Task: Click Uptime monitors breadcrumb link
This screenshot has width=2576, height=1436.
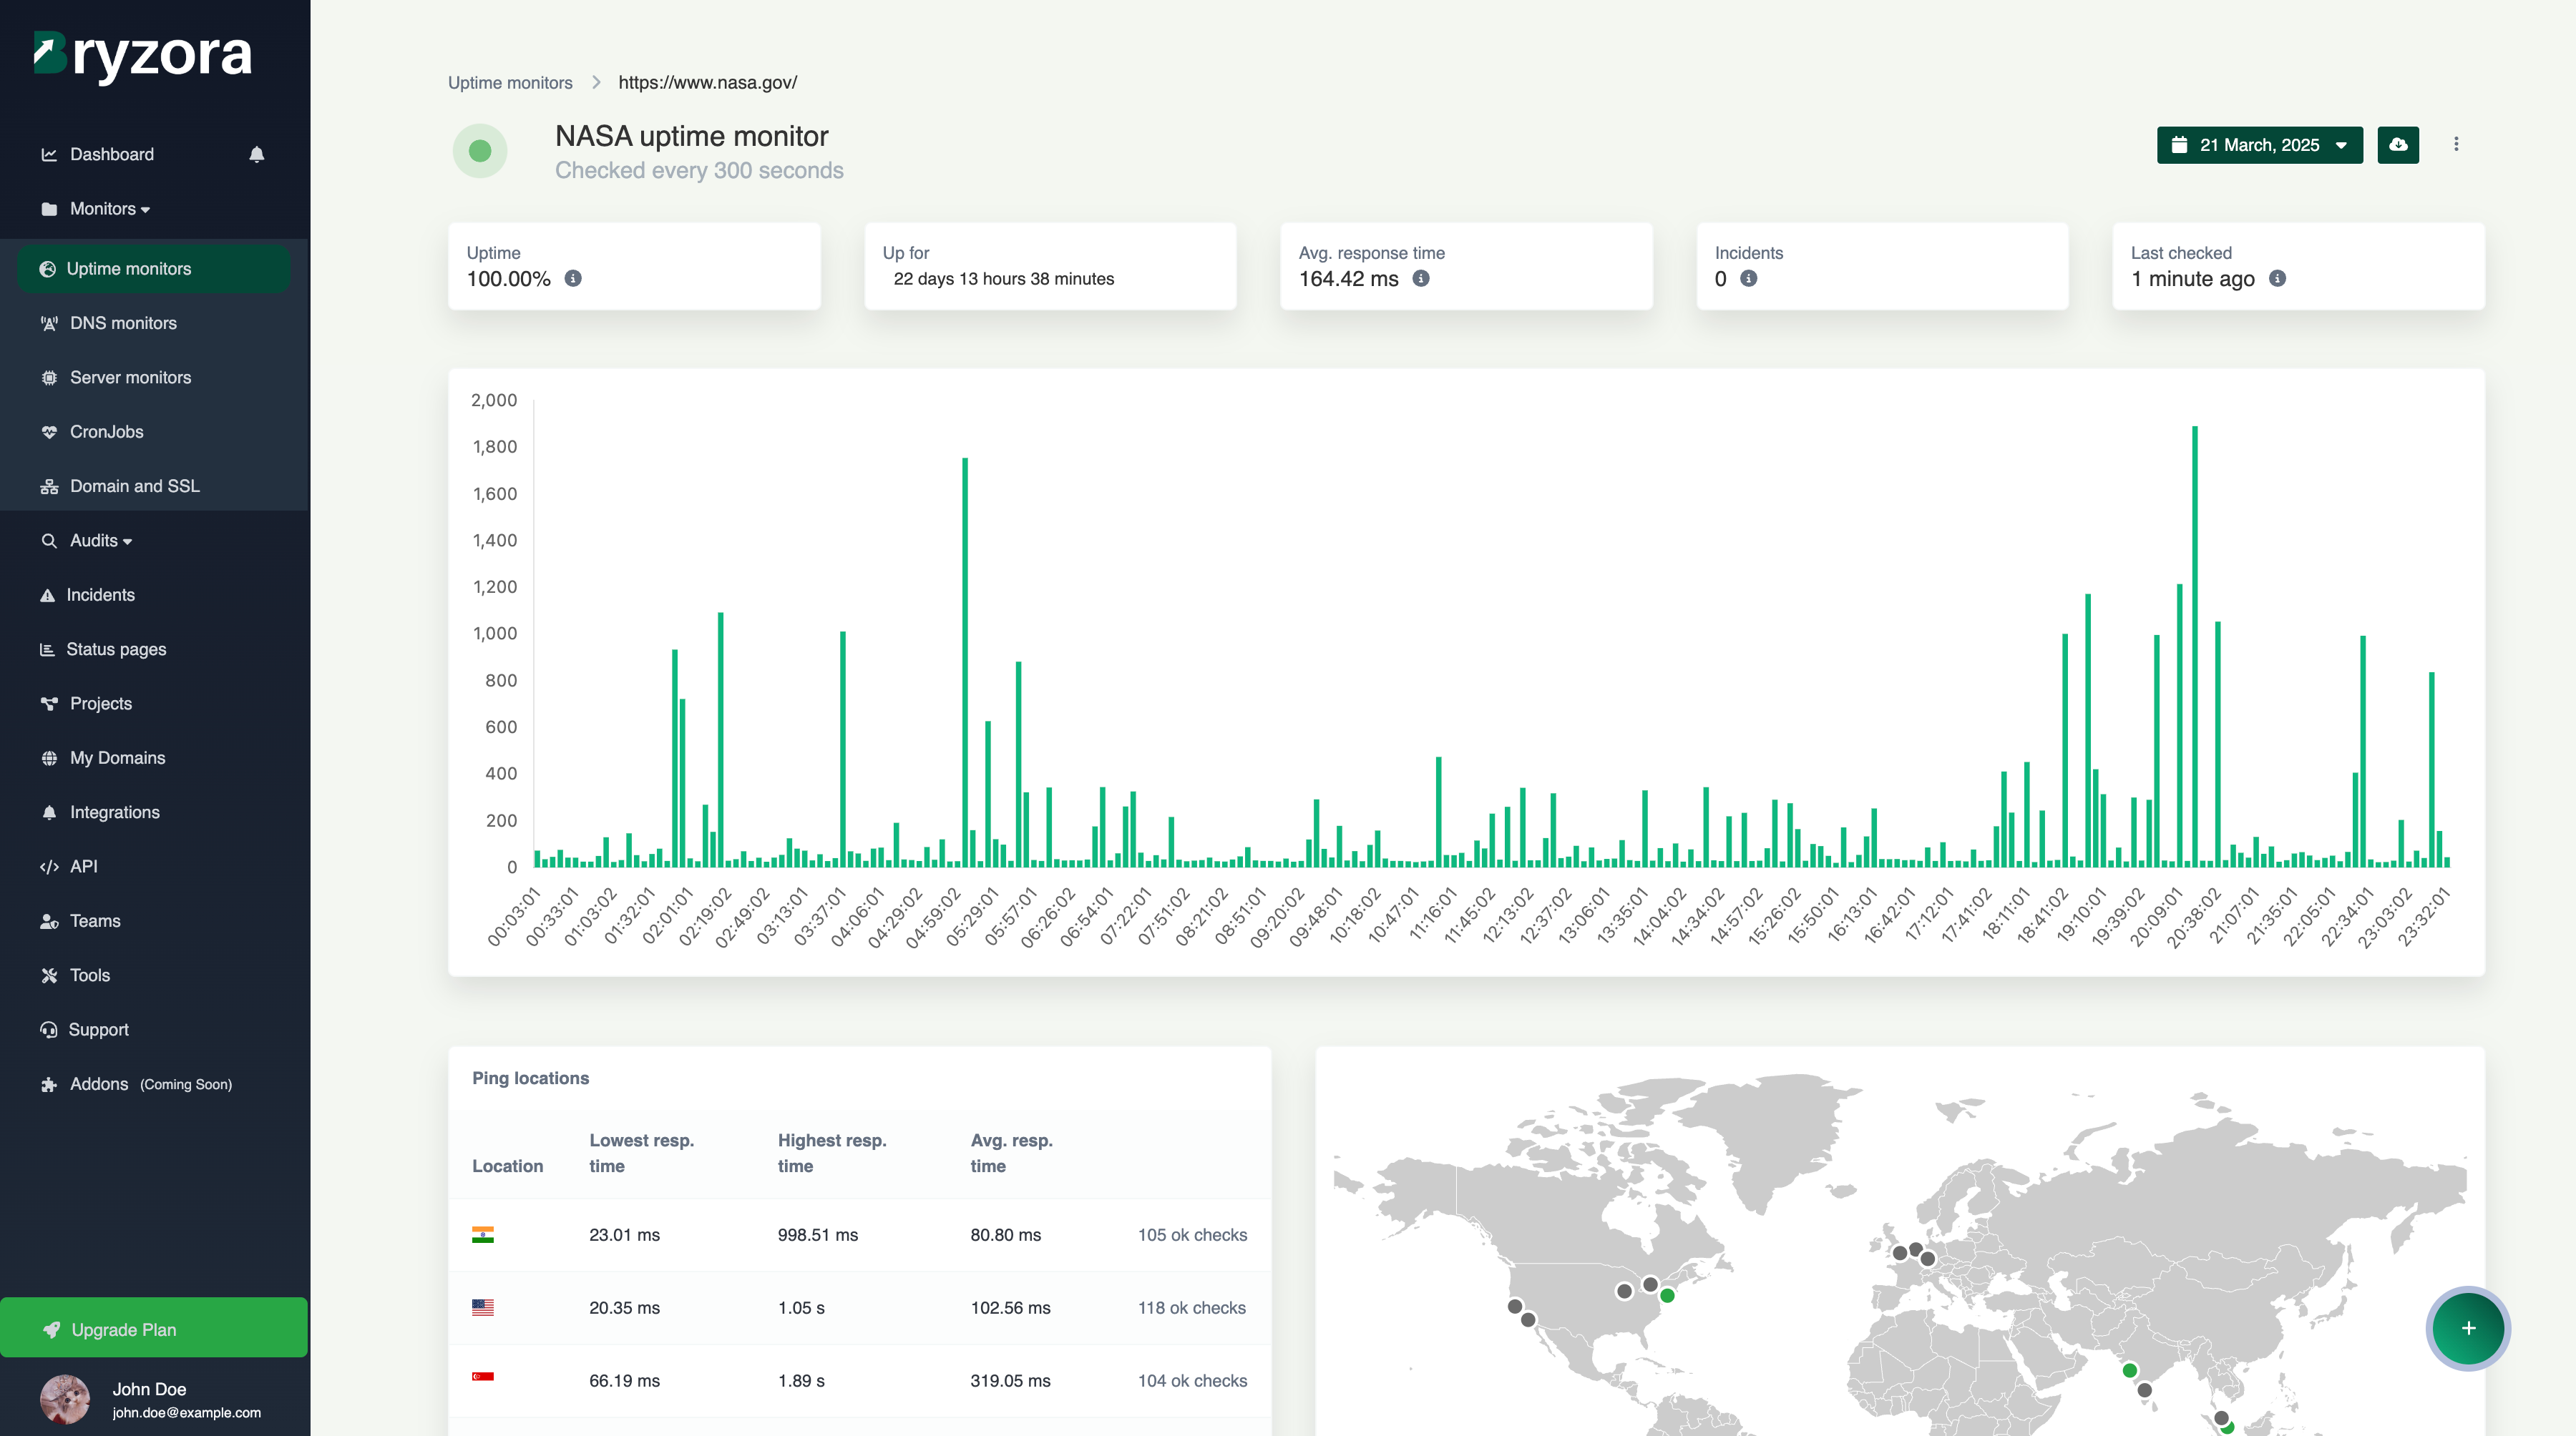Action: 510,83
